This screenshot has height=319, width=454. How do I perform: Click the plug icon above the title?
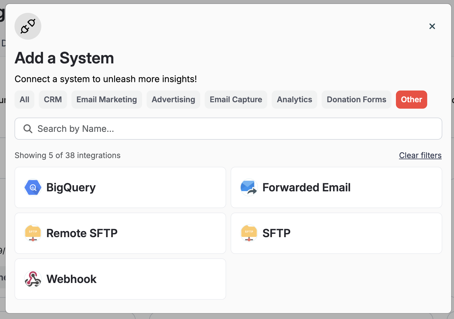tap(28, 26)
